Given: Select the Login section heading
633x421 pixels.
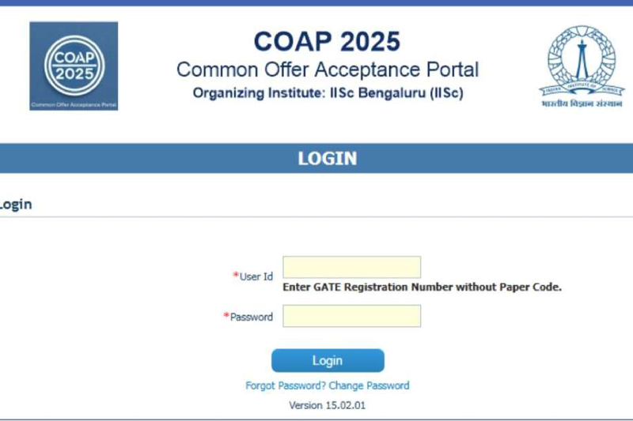Looking at the screenshot, I should pyautogui.click(x=16, y=204).
